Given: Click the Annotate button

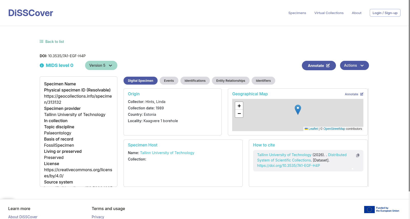Looking at the screenshot, I should 319,66.
